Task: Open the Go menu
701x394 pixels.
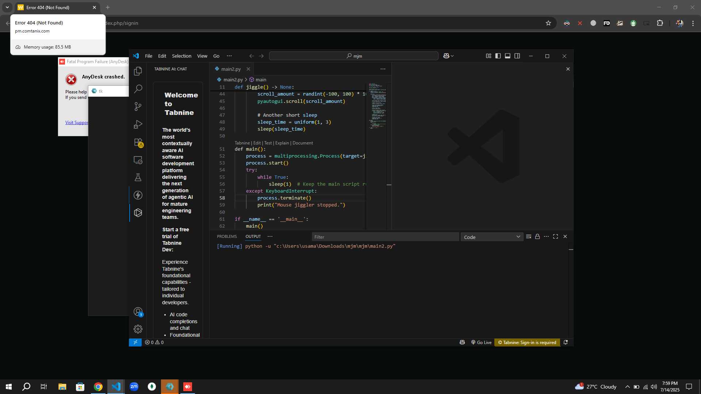Action: [216, 56]
